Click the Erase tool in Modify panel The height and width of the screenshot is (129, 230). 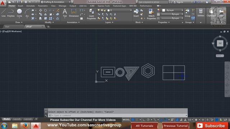(57, 10)
